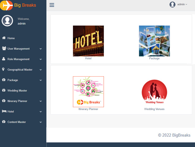Viewport: 195px width, 147px height.
Task: Open User Management menu item
Action: click(18, 49)
